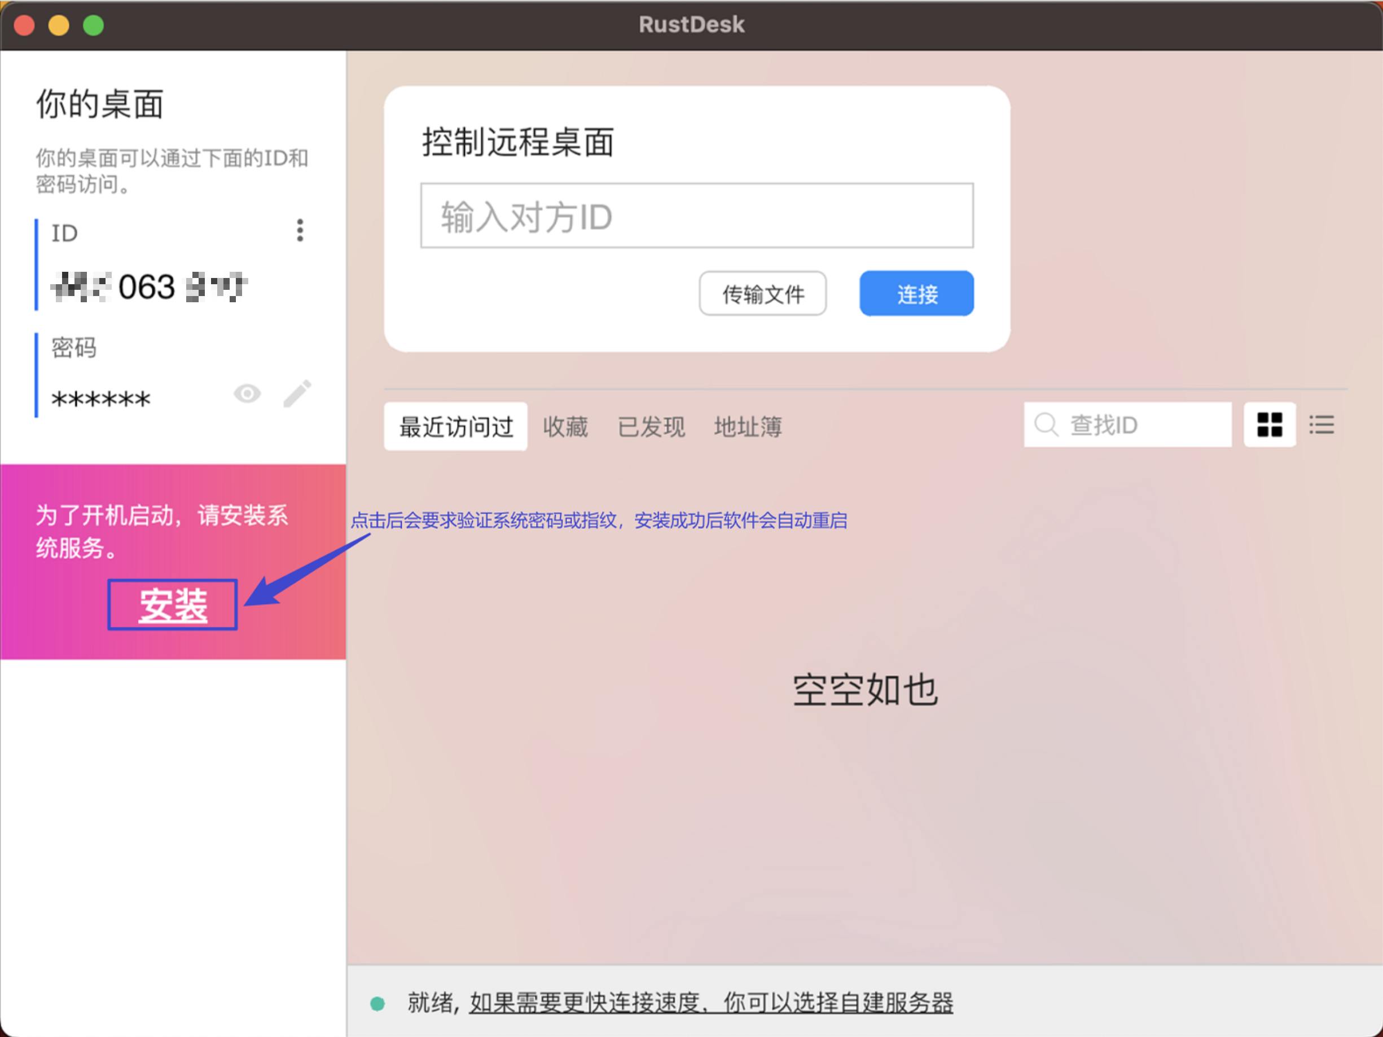Click the green fullscreen window button

pos(94,25)
